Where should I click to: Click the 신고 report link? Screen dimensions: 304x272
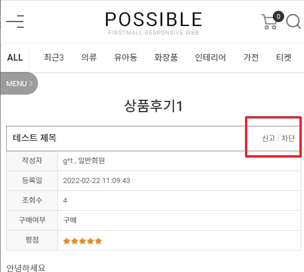tap(268, 138)
